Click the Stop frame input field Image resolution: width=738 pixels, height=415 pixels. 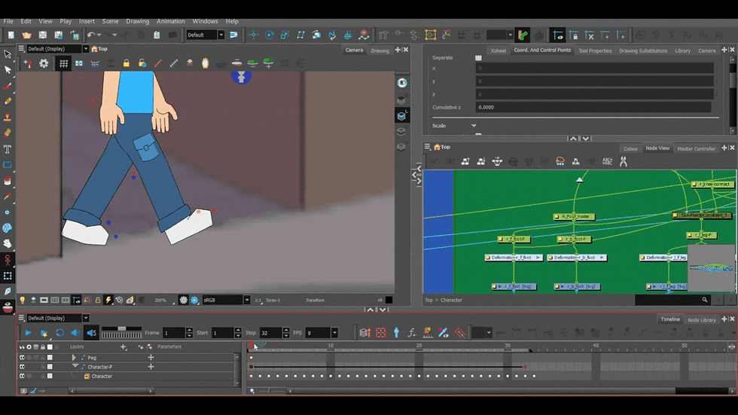pos(270,333)
